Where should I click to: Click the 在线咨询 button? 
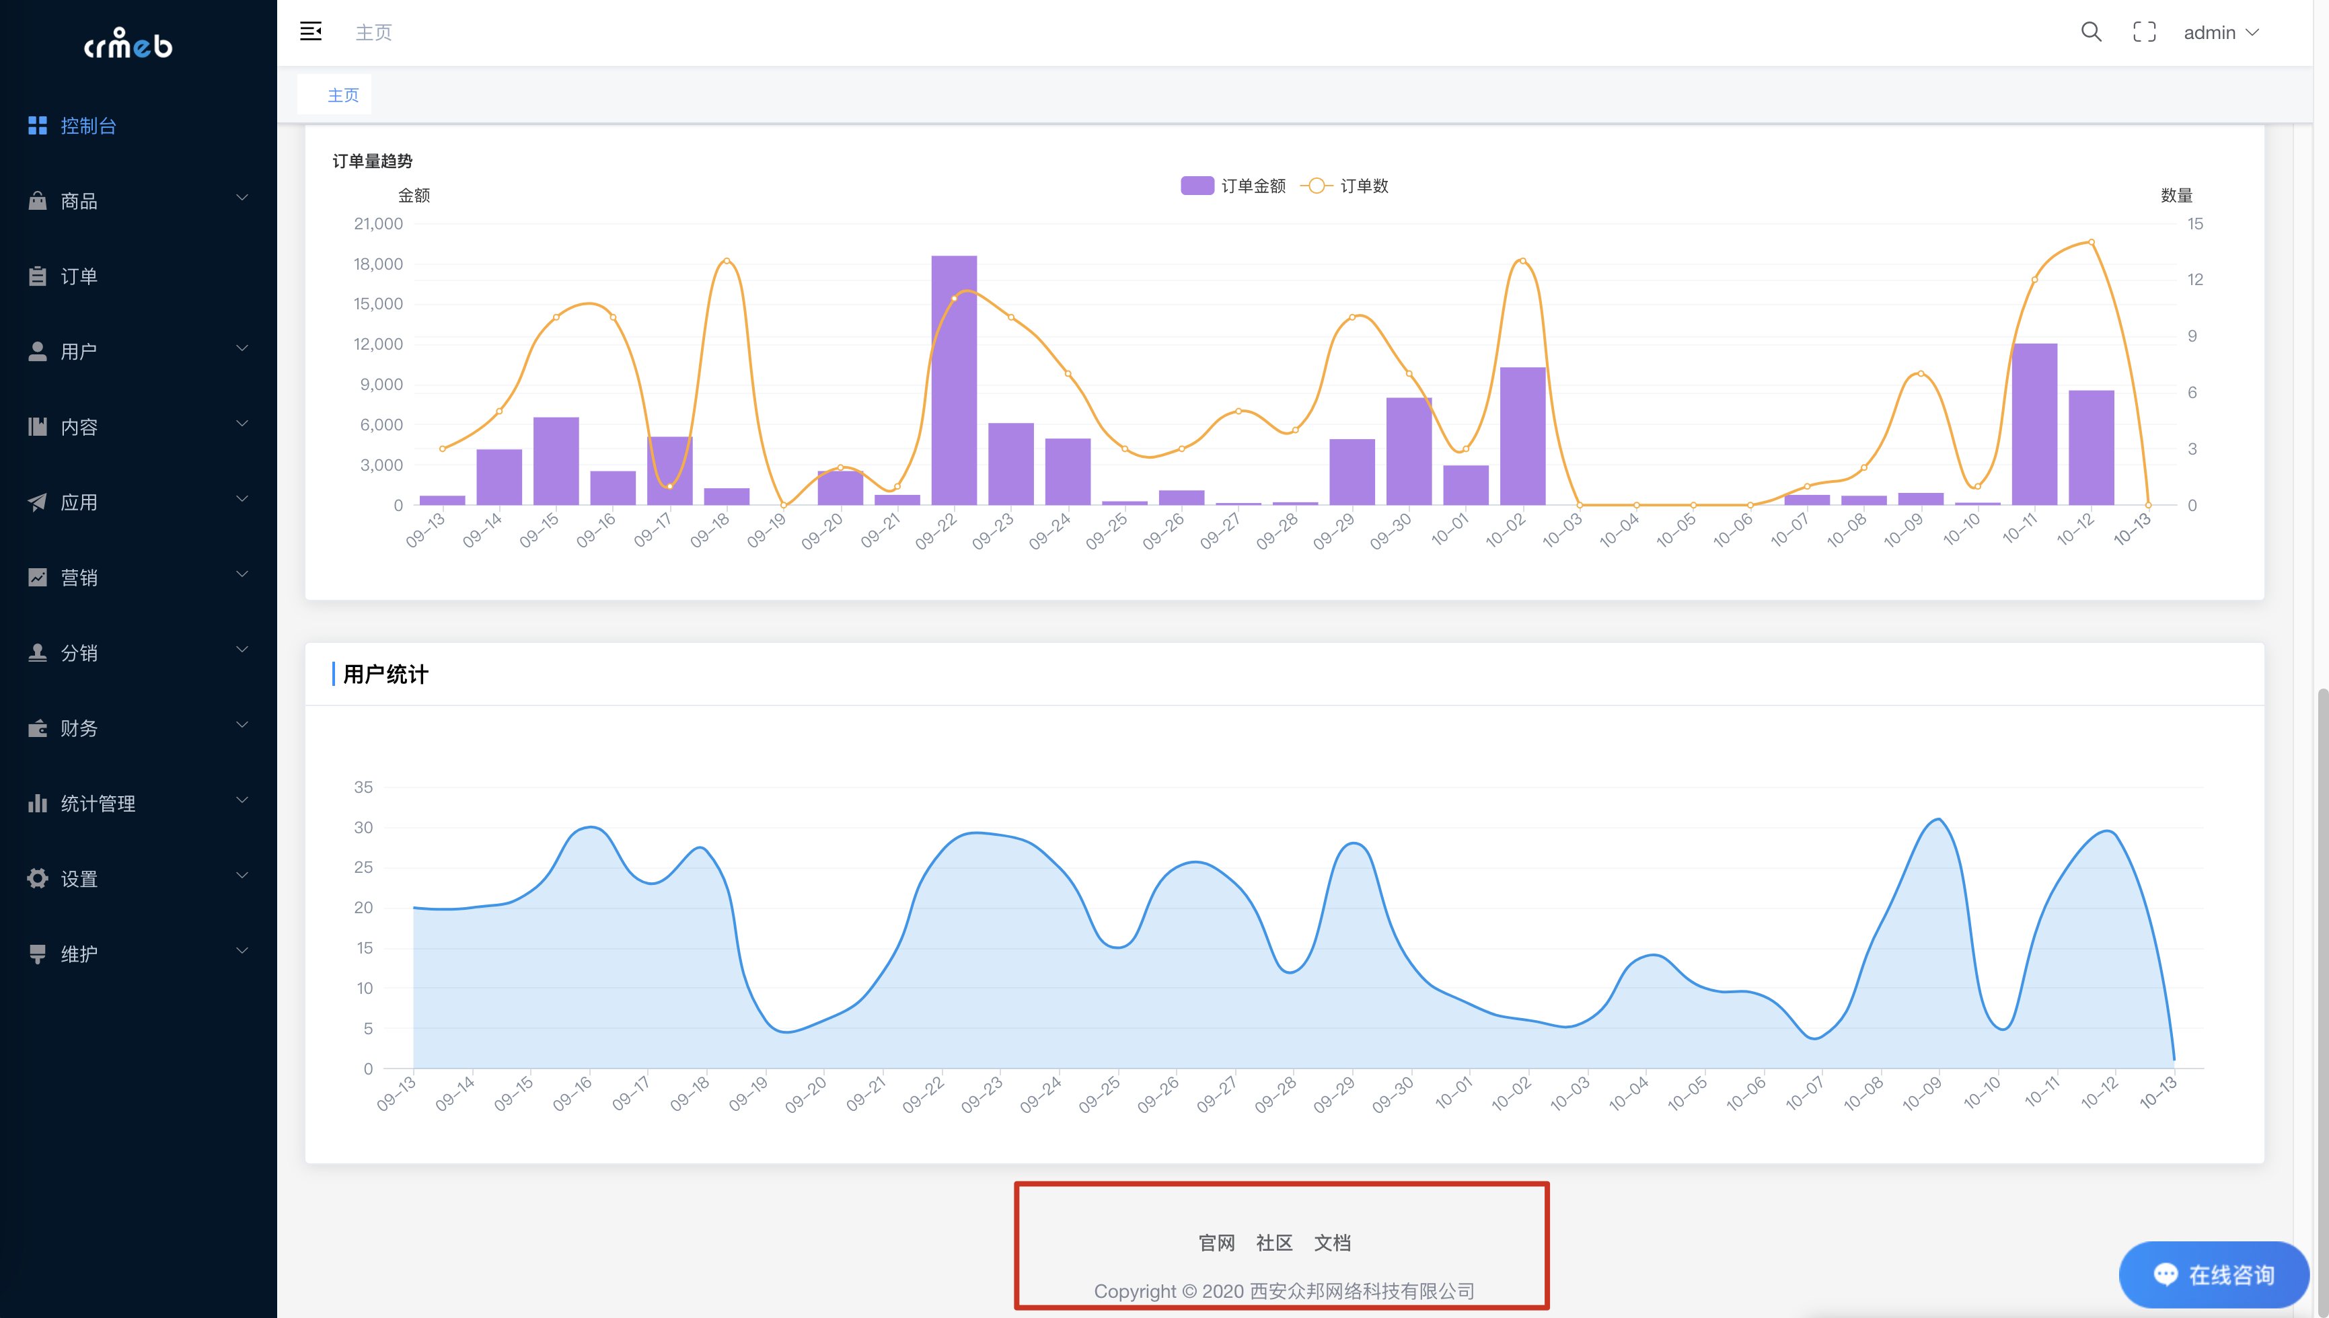pos(2214,1274)
